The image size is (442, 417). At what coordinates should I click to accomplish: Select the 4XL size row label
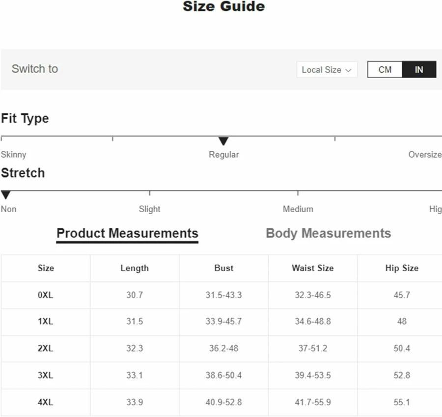point(45,402)
